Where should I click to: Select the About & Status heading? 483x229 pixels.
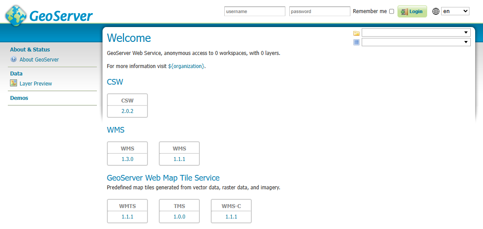click(30, 49)
